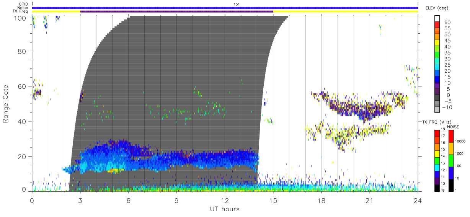Click the white top swatch of ELEV colorbar
The width and height of the screenshot is (470, 217).
(x=437, y=18)
